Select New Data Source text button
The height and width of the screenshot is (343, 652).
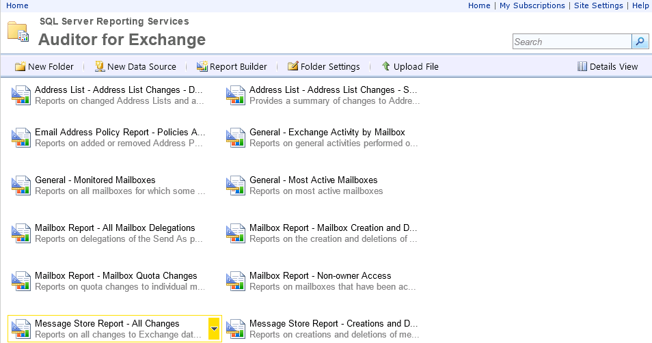point(141,66)
